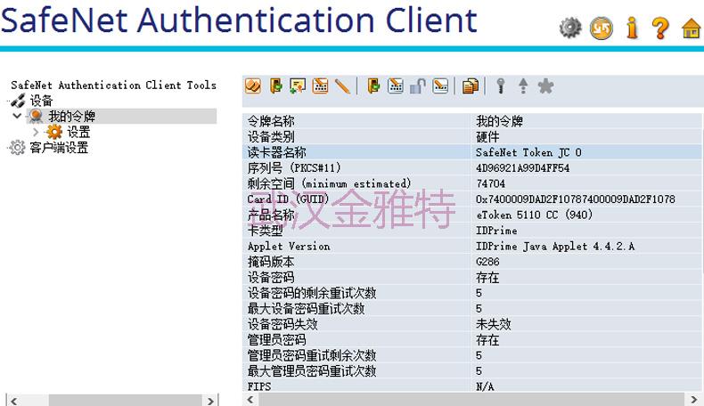Image resolution: width=704 pixels, height=406 pixels.
Task: Select the 设备密码失效 label
Action: coord(282,324)
